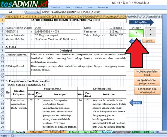Click the Ready status bar indicator

click(x=4, y=136)
